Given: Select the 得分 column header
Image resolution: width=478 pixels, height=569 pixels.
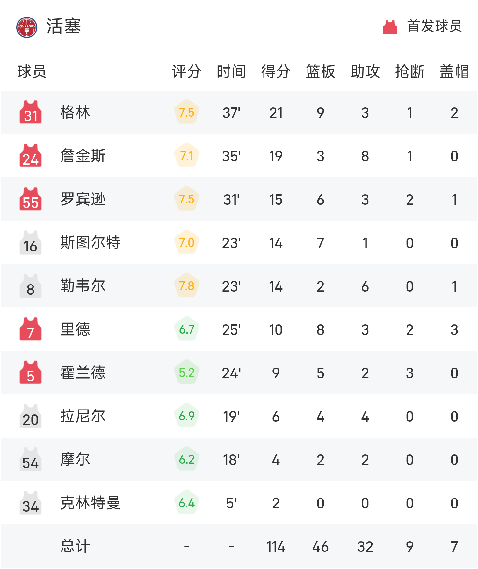Looking at the screenshot, I should tap(276, 71).
